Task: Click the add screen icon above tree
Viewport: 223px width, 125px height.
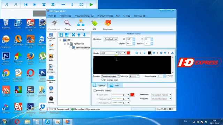Action: pos(61,35)
